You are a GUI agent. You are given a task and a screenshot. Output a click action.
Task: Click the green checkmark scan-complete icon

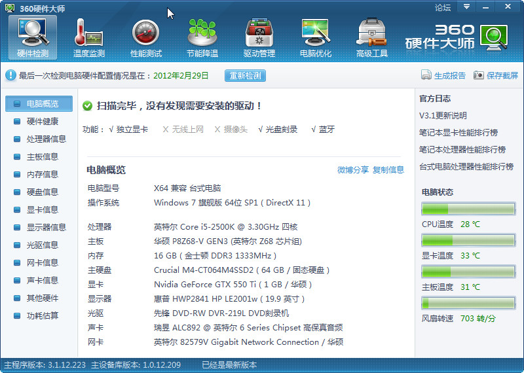point(87,106)
